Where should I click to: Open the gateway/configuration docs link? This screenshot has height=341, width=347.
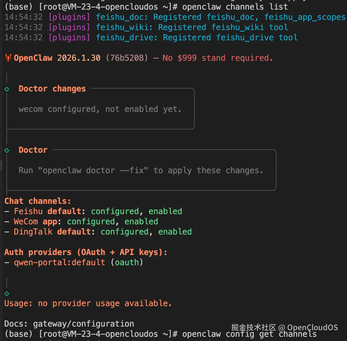point(83,324)
